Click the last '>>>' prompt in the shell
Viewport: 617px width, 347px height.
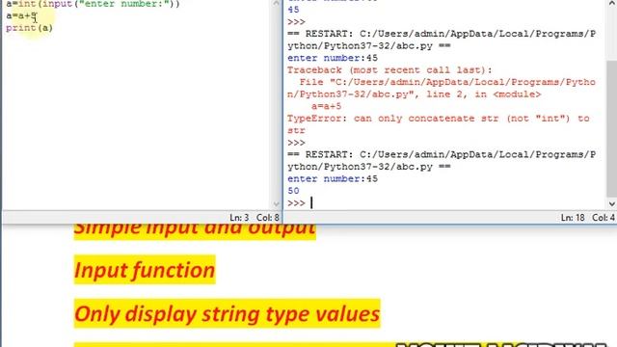(296, 203)
